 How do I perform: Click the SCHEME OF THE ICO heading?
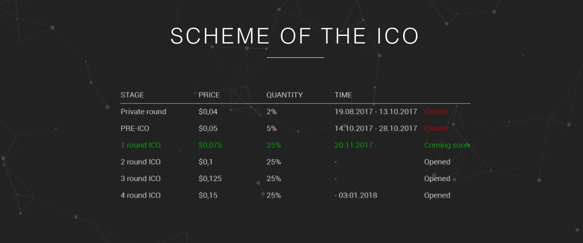295,36
